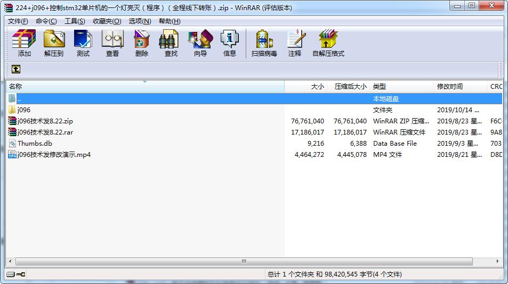Open the 向导 (Wizard) toolbar icon

click(200, 39)
